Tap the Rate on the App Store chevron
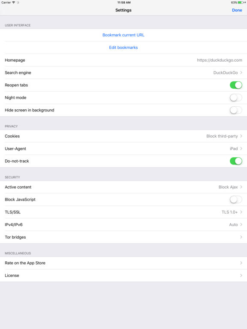247x329 pixels. 241,263
